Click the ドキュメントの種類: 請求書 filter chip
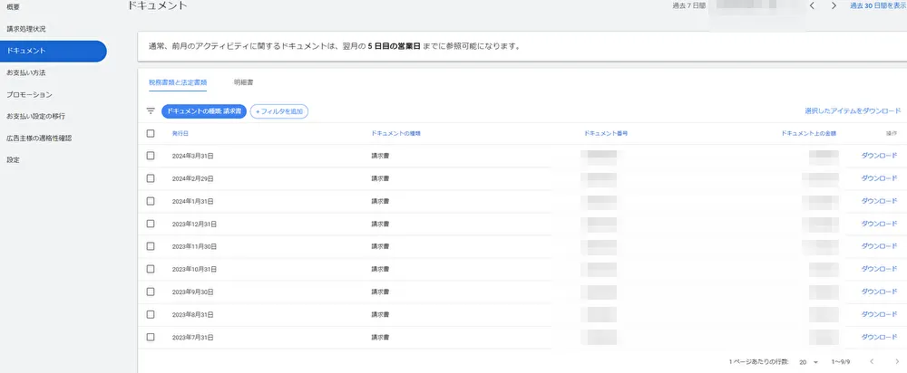 pyautogui.click(x=204, y=110)
